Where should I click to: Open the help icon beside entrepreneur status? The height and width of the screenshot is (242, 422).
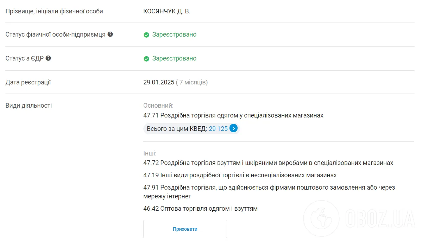click(x=111, y=34)
